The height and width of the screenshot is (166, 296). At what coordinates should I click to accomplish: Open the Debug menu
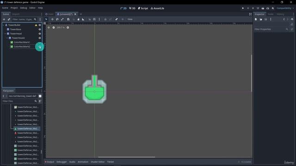24,8
